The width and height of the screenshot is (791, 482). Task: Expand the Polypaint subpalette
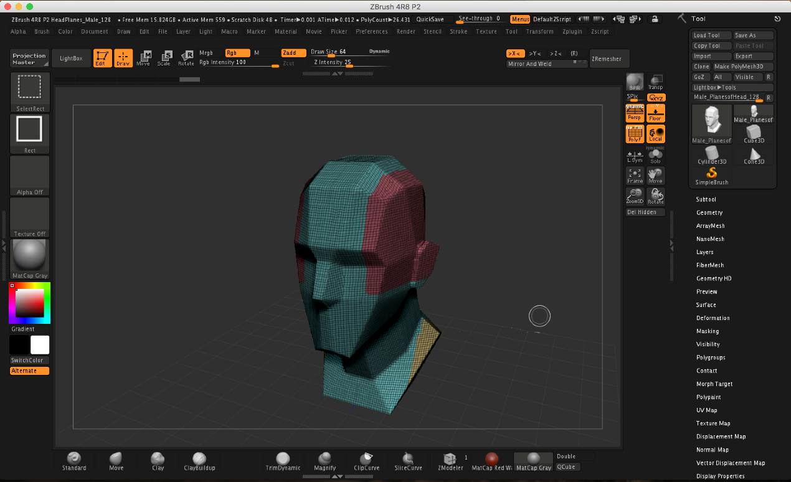point(723,397)
